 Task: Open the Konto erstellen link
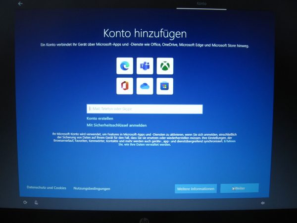click(100, 118)
